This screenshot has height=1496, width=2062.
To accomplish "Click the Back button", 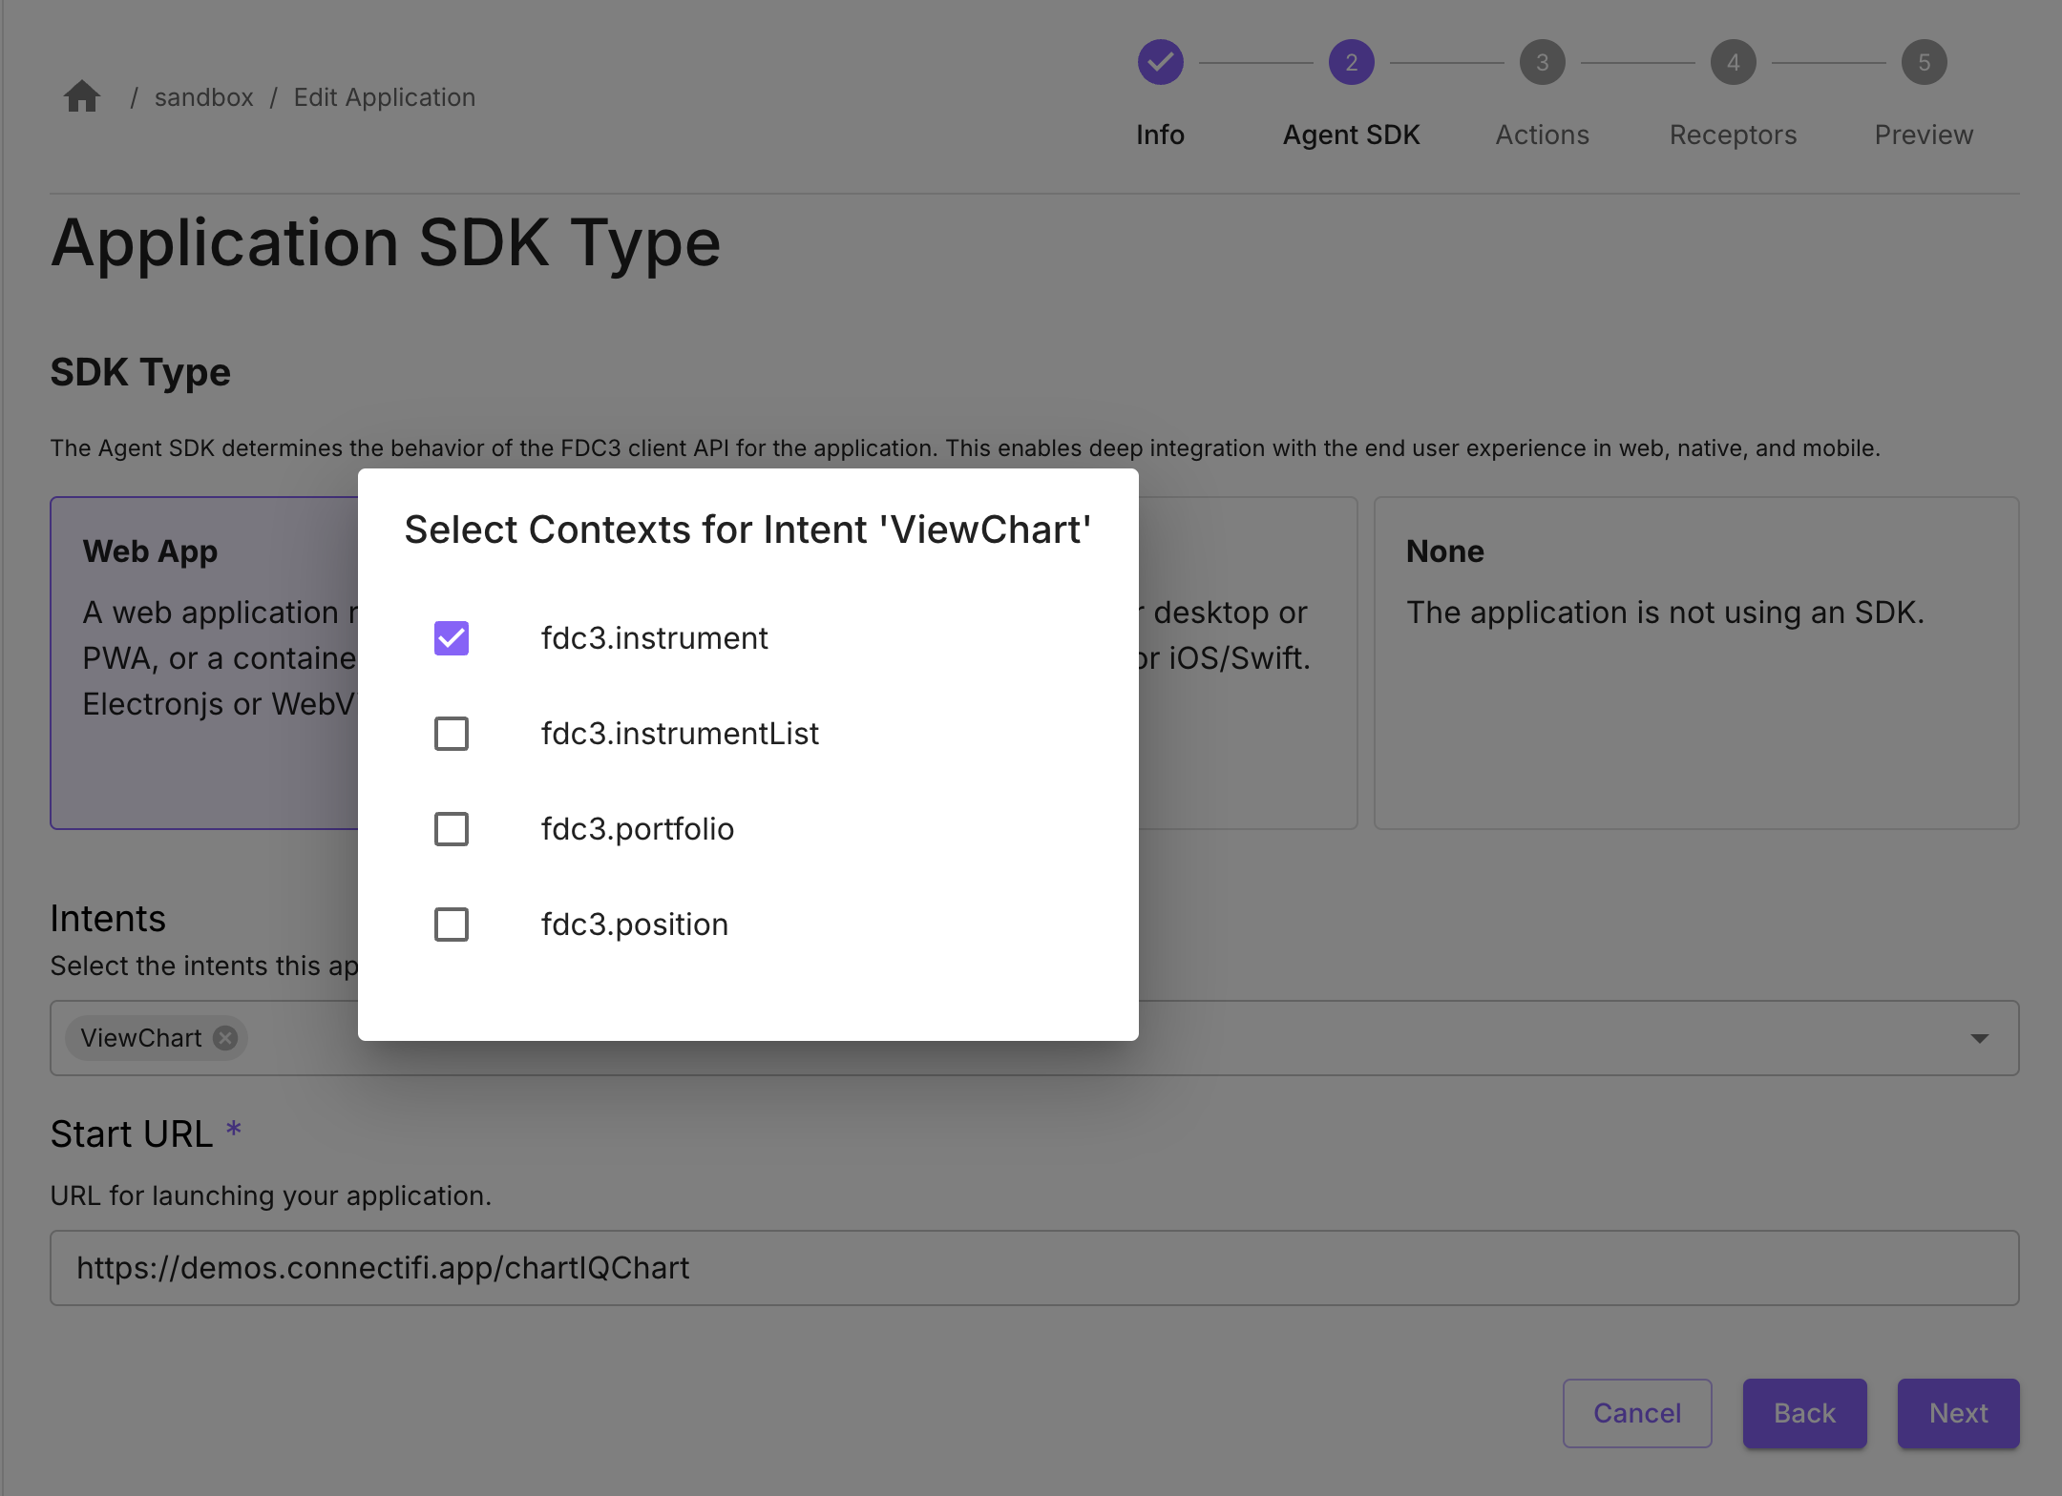I will coord(1804,1414).
